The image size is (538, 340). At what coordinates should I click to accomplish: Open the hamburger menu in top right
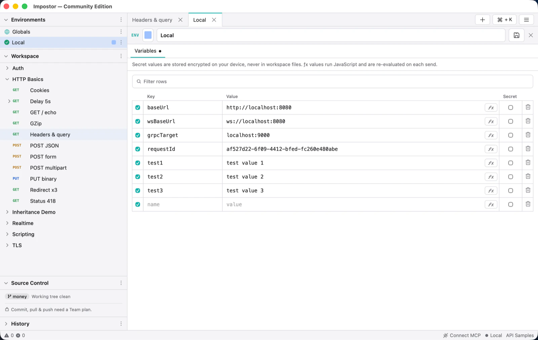point(527,20)
